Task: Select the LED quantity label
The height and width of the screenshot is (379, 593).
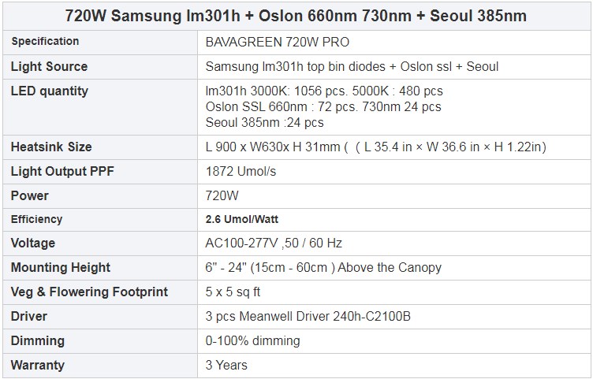Action: pos(49,91)
